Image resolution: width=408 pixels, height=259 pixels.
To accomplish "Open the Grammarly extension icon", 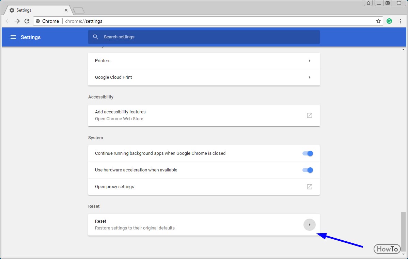I will [x=389, y=21].
